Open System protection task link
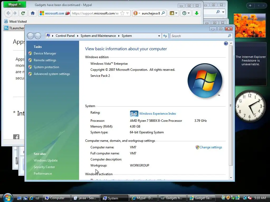This screenshot has height=202, width=270. [x=46, y=67]
